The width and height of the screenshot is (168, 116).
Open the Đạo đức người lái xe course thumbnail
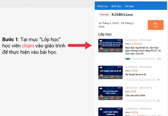tap(110, 45)
